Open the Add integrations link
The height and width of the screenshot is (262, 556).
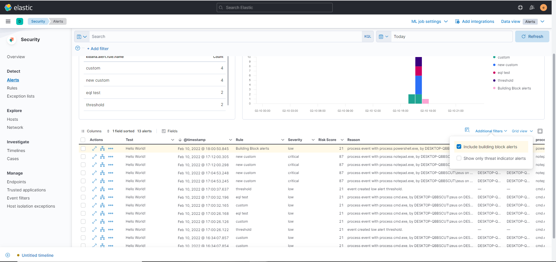(477, 21)
